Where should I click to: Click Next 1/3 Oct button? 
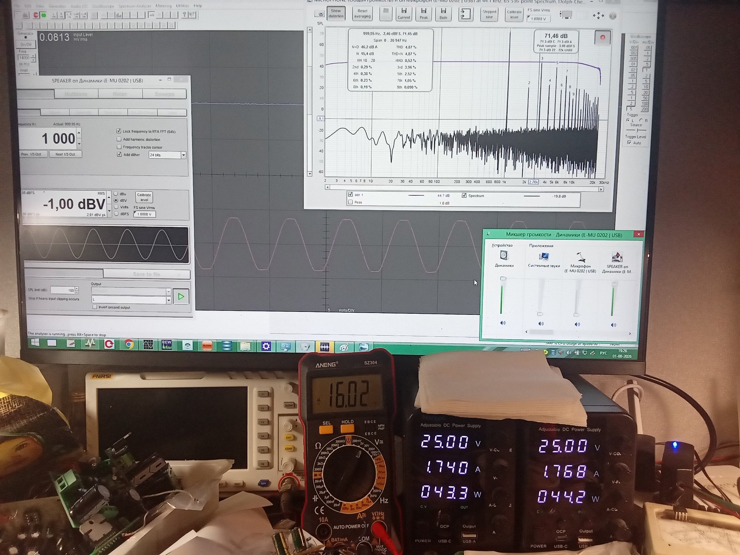pyautogui.click(x=65, y=154)
